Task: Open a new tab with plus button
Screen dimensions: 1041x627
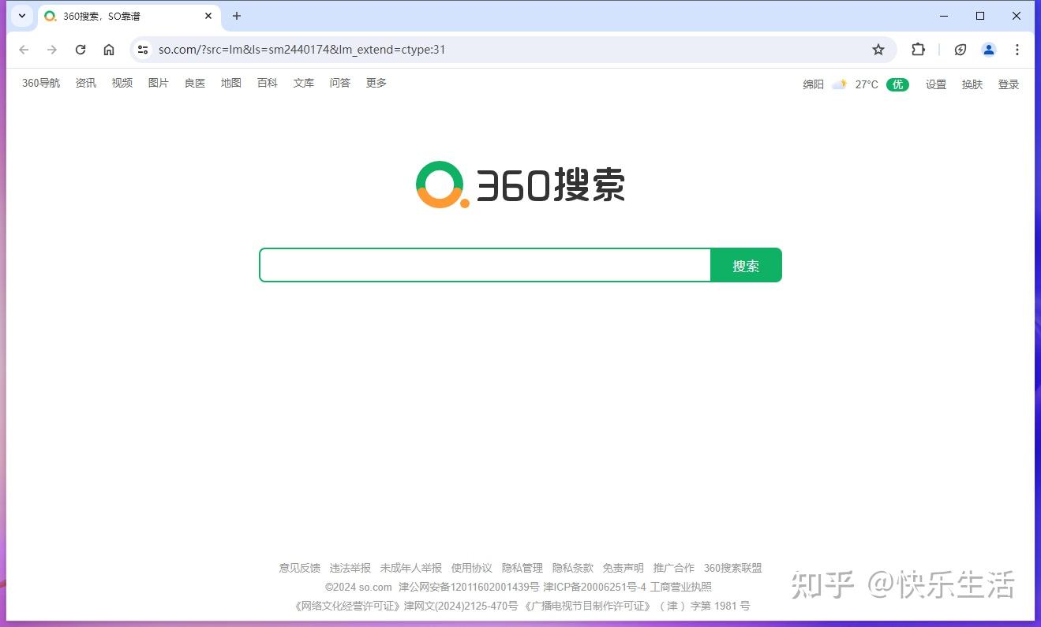Action: pos(237,16)
